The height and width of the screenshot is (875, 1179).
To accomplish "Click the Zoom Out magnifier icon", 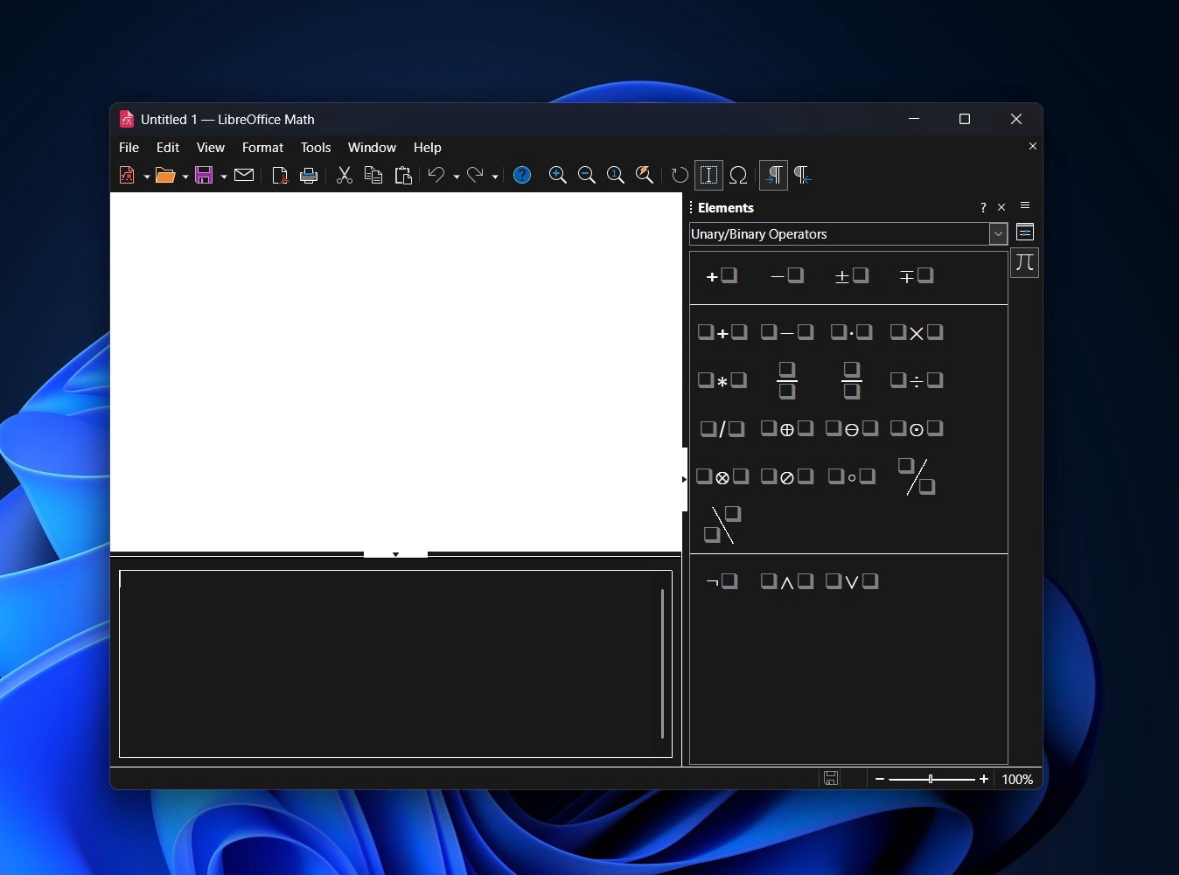I will tap(587, 175).
